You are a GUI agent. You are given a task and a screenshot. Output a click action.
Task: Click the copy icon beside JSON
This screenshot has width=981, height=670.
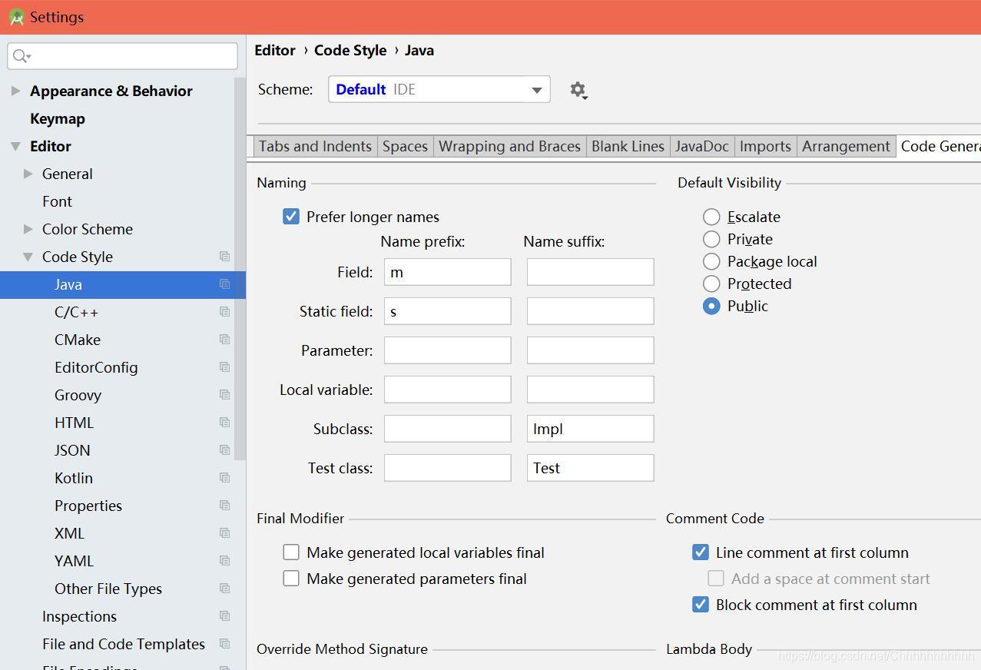coord(224,450)
